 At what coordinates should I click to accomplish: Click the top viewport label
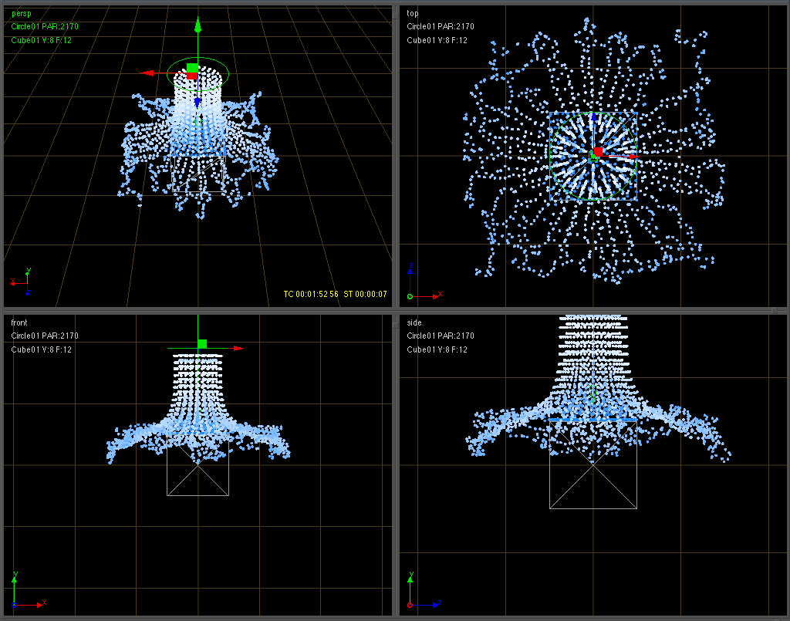(413, 14)
